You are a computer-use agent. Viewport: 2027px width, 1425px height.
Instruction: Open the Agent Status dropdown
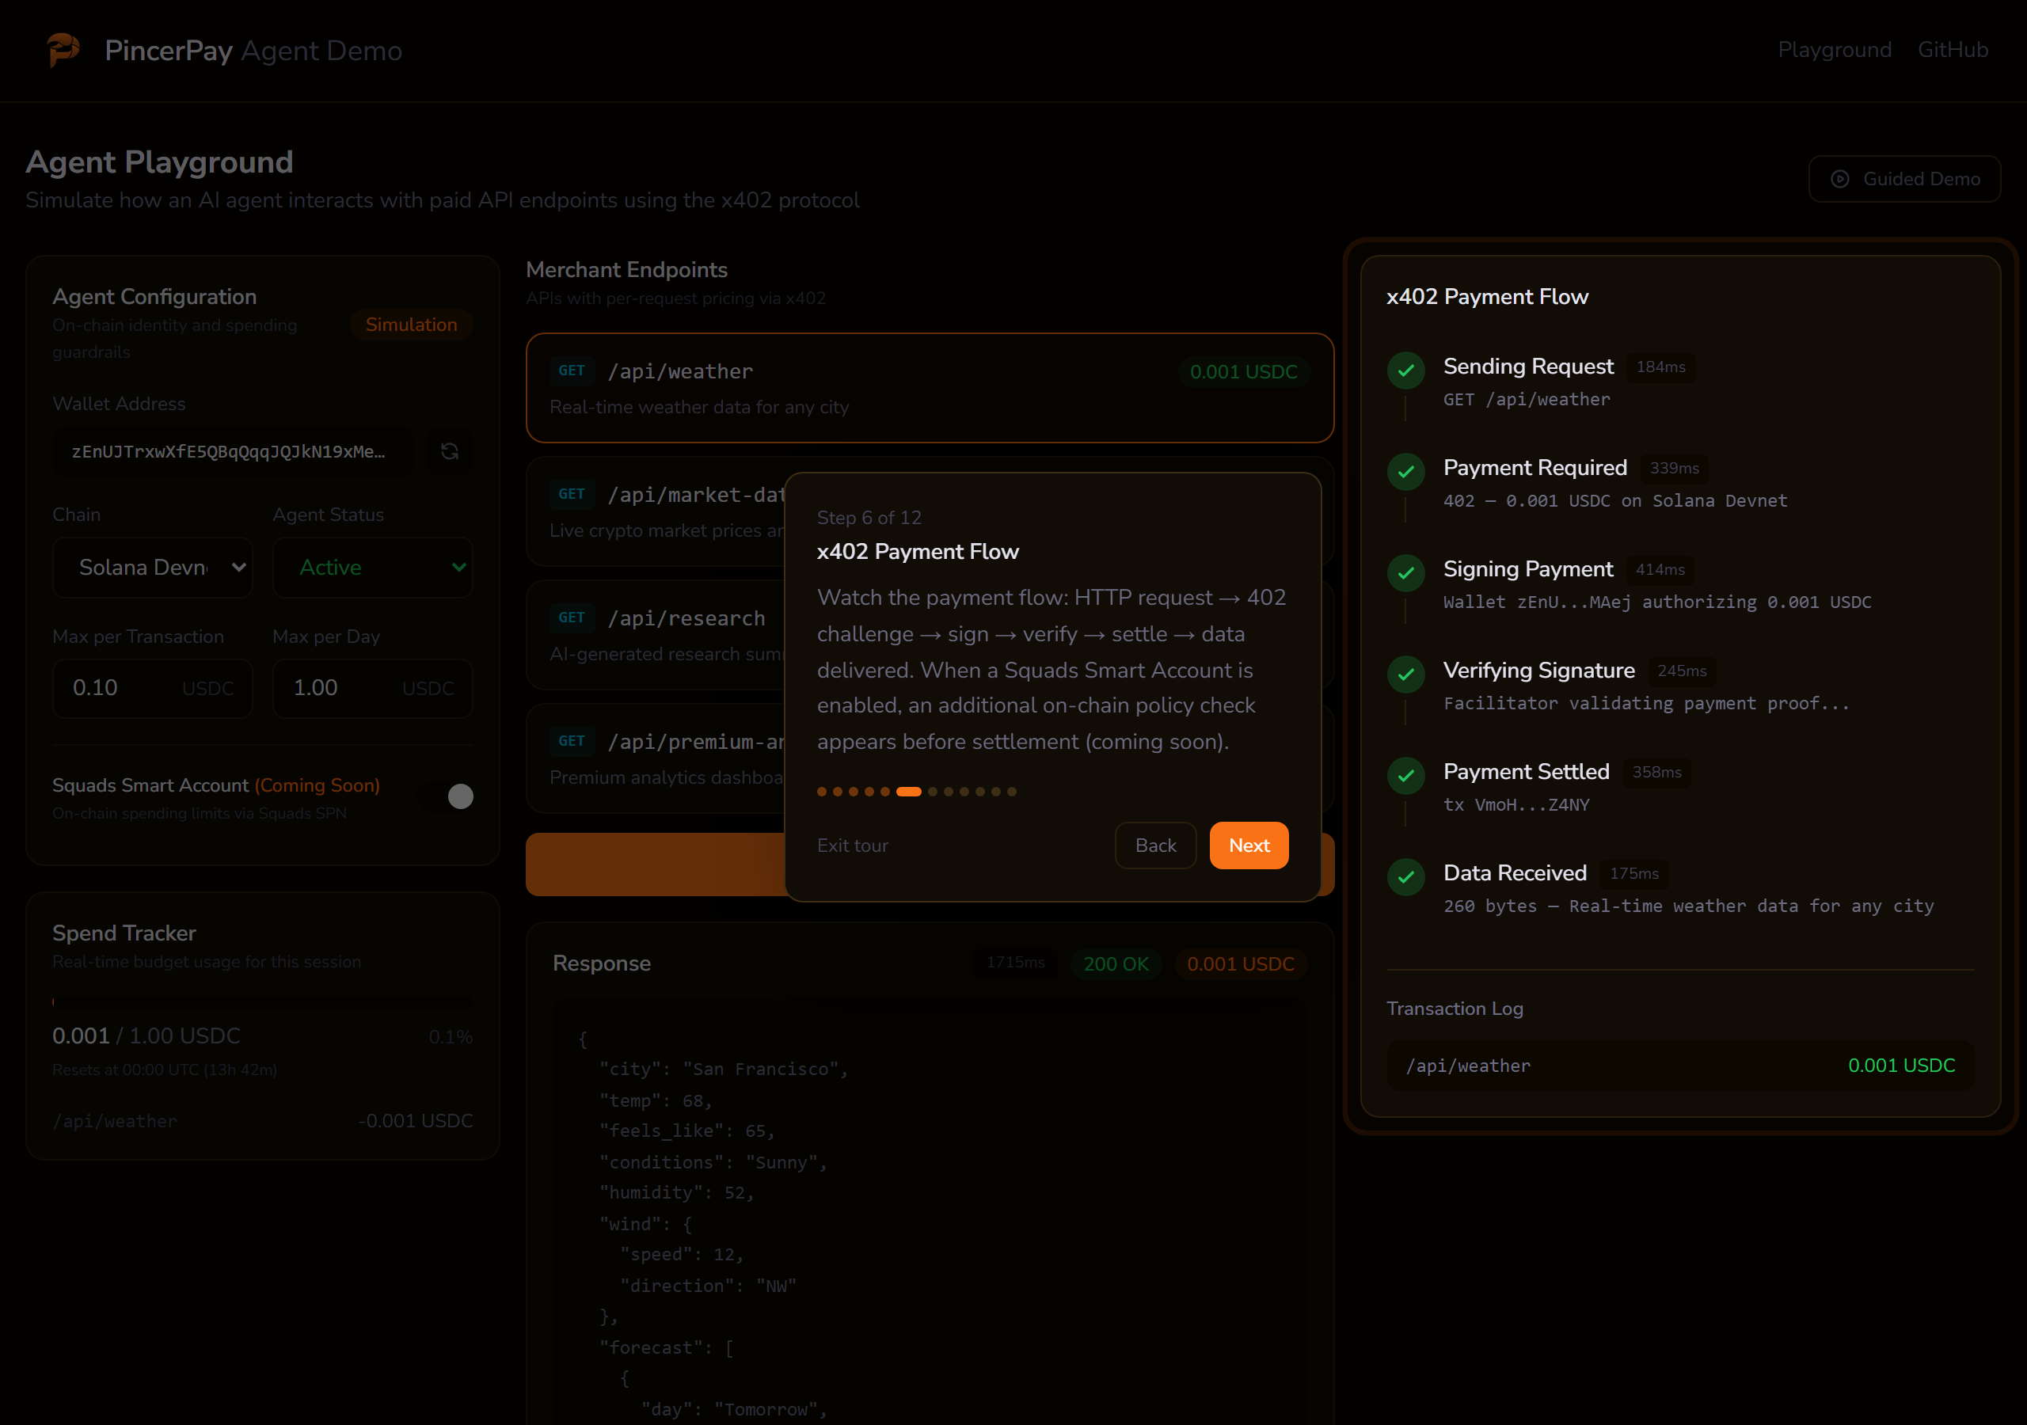(x=373, y=567)
